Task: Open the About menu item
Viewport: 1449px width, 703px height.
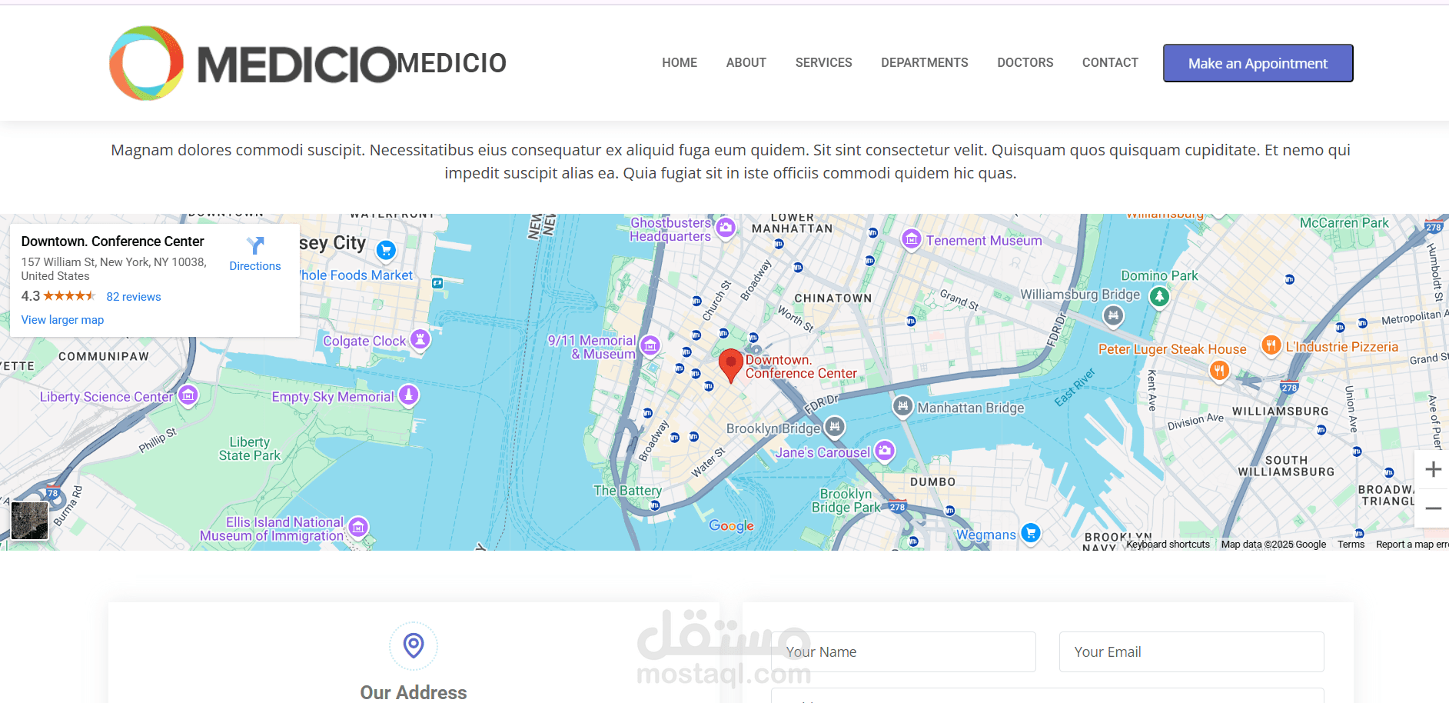Action: pos(746,62)
